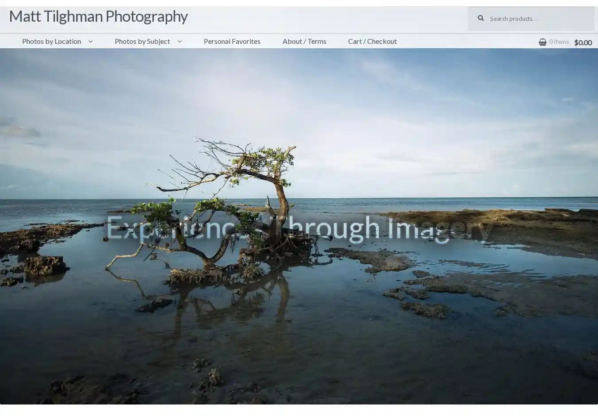The width and height of the screenshot is (598, 416).
Task: Open the About / Terms page
Action: [x=304, y=41]
